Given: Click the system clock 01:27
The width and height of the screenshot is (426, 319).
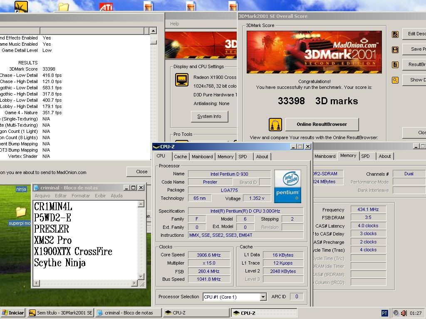Looking at the screenshot, I should 416,313.
